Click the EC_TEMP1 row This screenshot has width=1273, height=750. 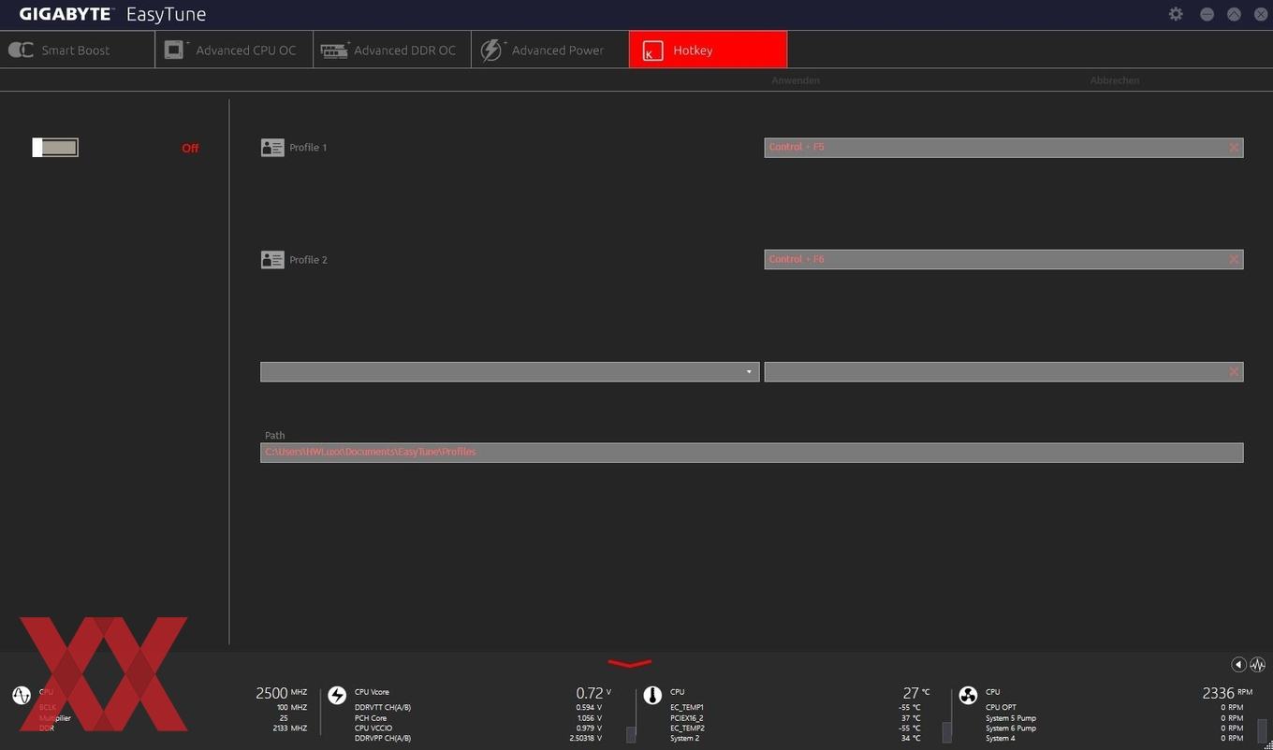tap(795, 708)
